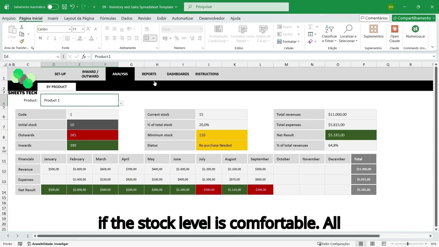Image resolution: width=439 pixels, height=247 pixels.
Task: Open the font name Calibri dropdown
Action: point(70,29)
